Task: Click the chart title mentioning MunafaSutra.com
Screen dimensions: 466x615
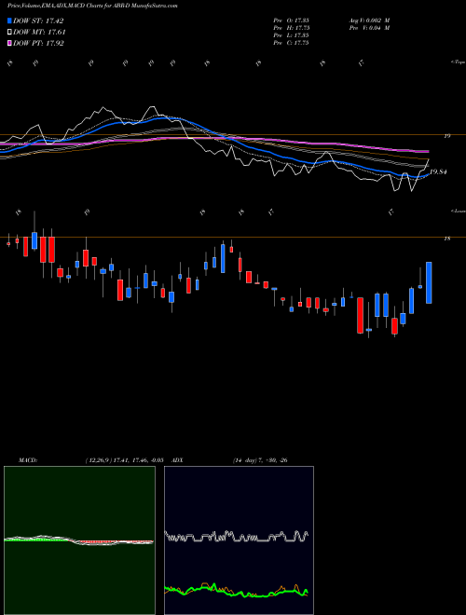Action: (92, 7)
